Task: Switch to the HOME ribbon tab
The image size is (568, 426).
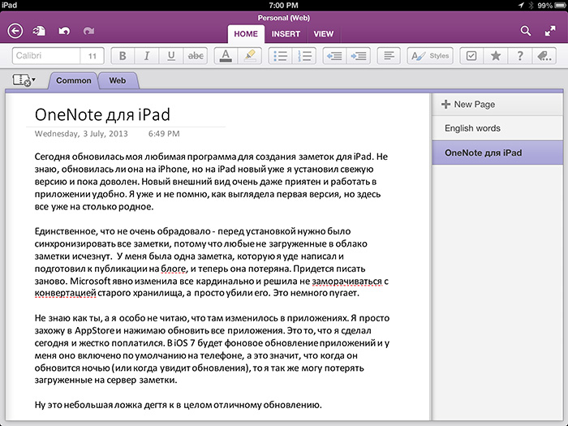Action: (x=246, y=34)
